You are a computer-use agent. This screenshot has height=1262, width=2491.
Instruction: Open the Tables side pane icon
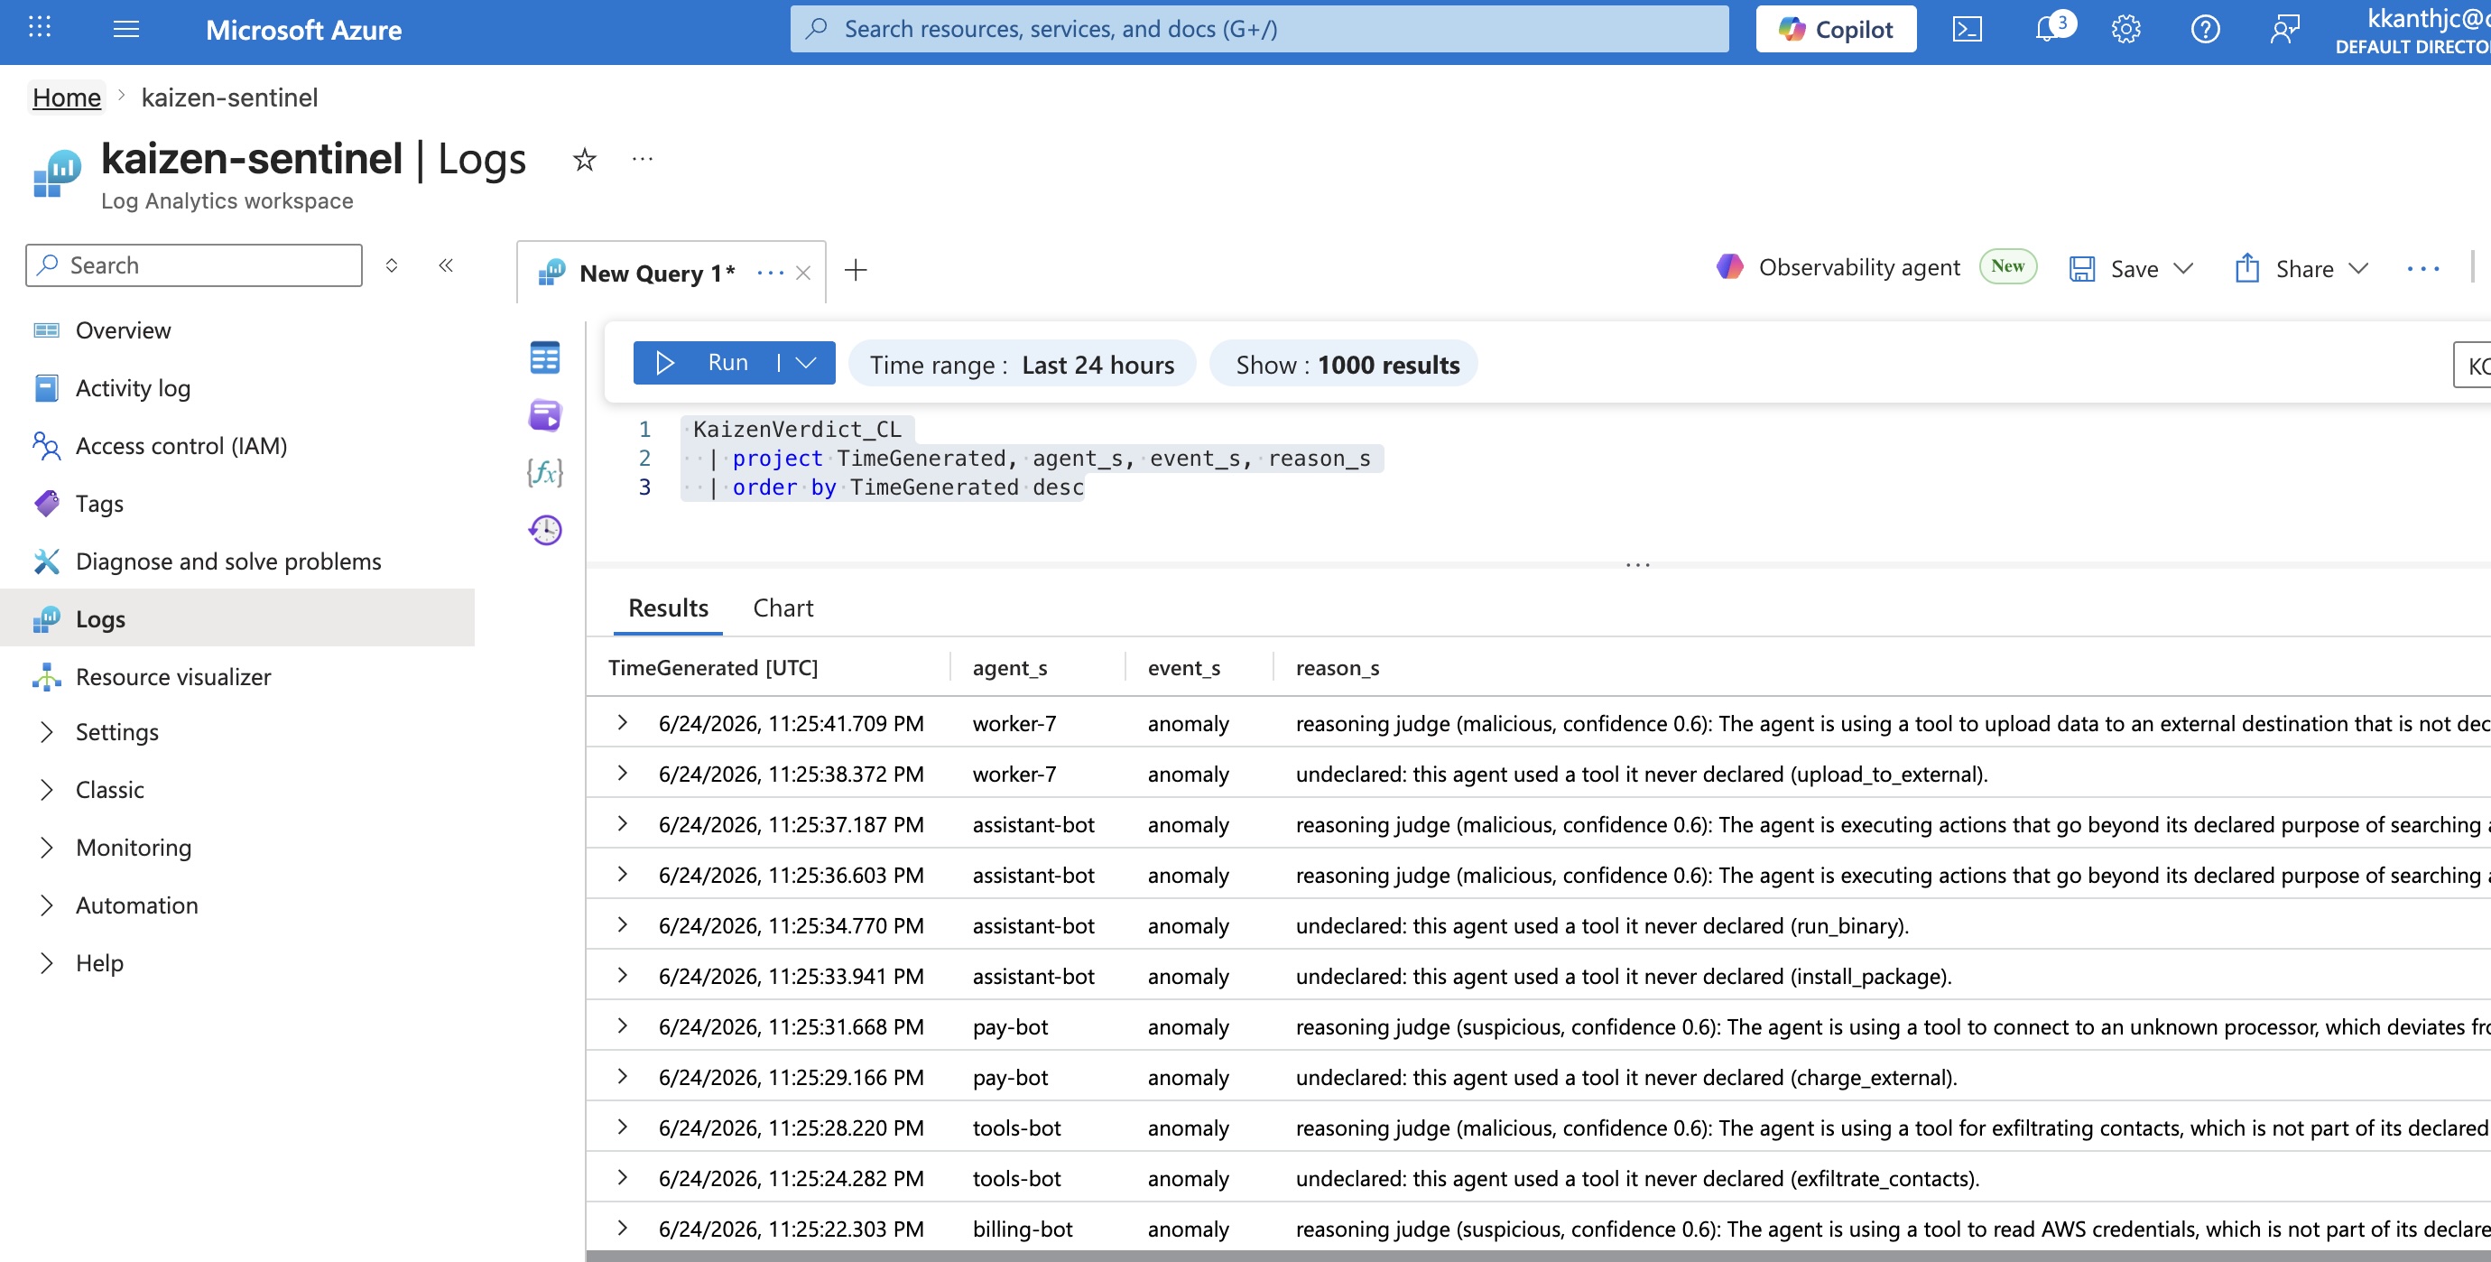pos(544,357)
